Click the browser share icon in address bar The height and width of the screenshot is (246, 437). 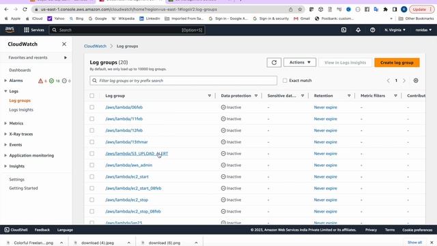coord(291,9)
